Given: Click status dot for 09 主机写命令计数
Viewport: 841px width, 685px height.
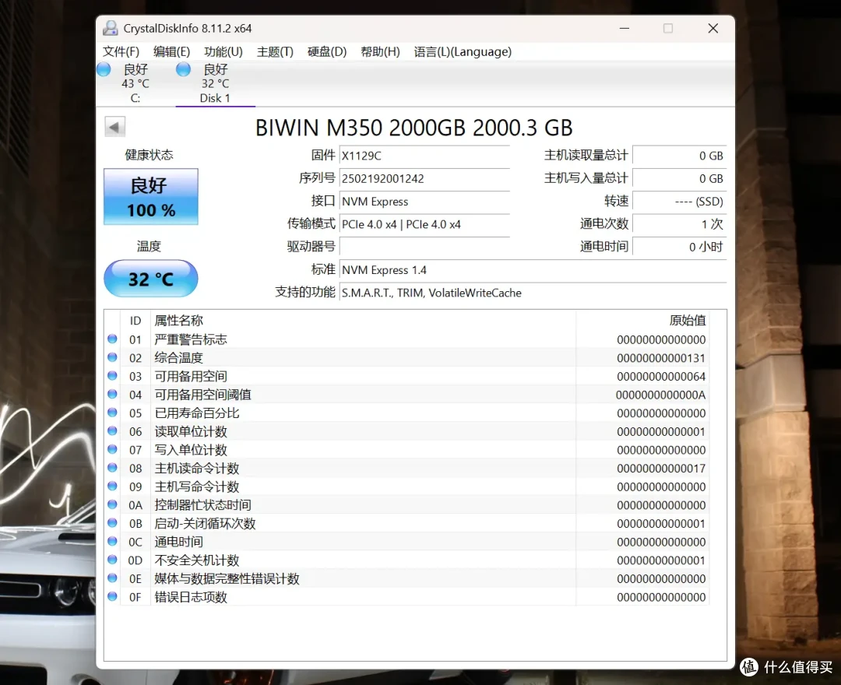Looking at the screenshot, I should tap(112, 487).
